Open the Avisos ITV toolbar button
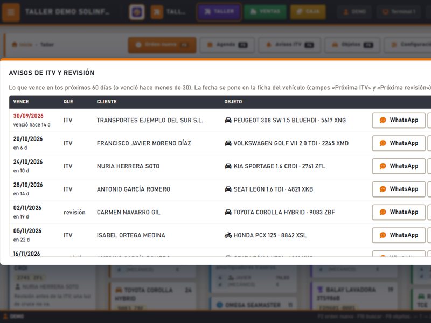Image resolution: width=431 pixels, height=323 pixels. click(290, 45)
